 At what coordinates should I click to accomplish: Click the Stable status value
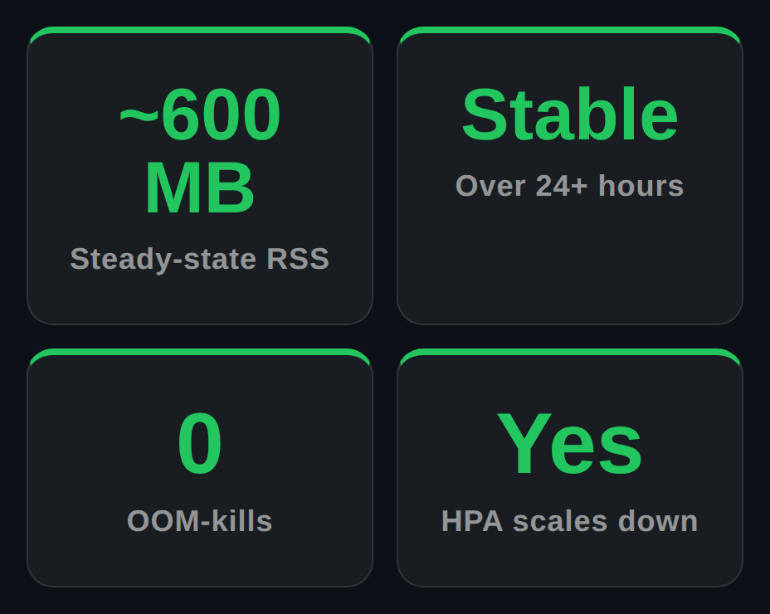570,115
